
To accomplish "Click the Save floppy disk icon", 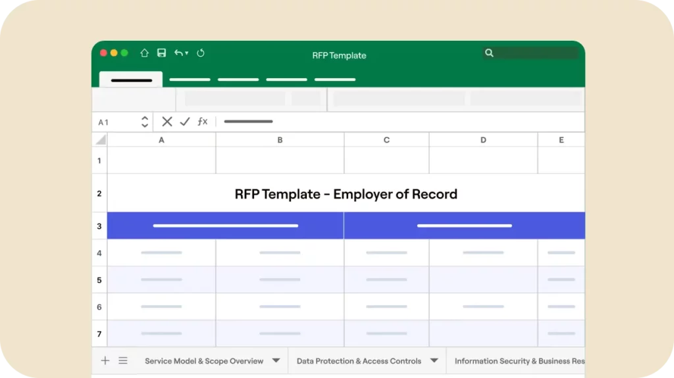I will 161,53.
